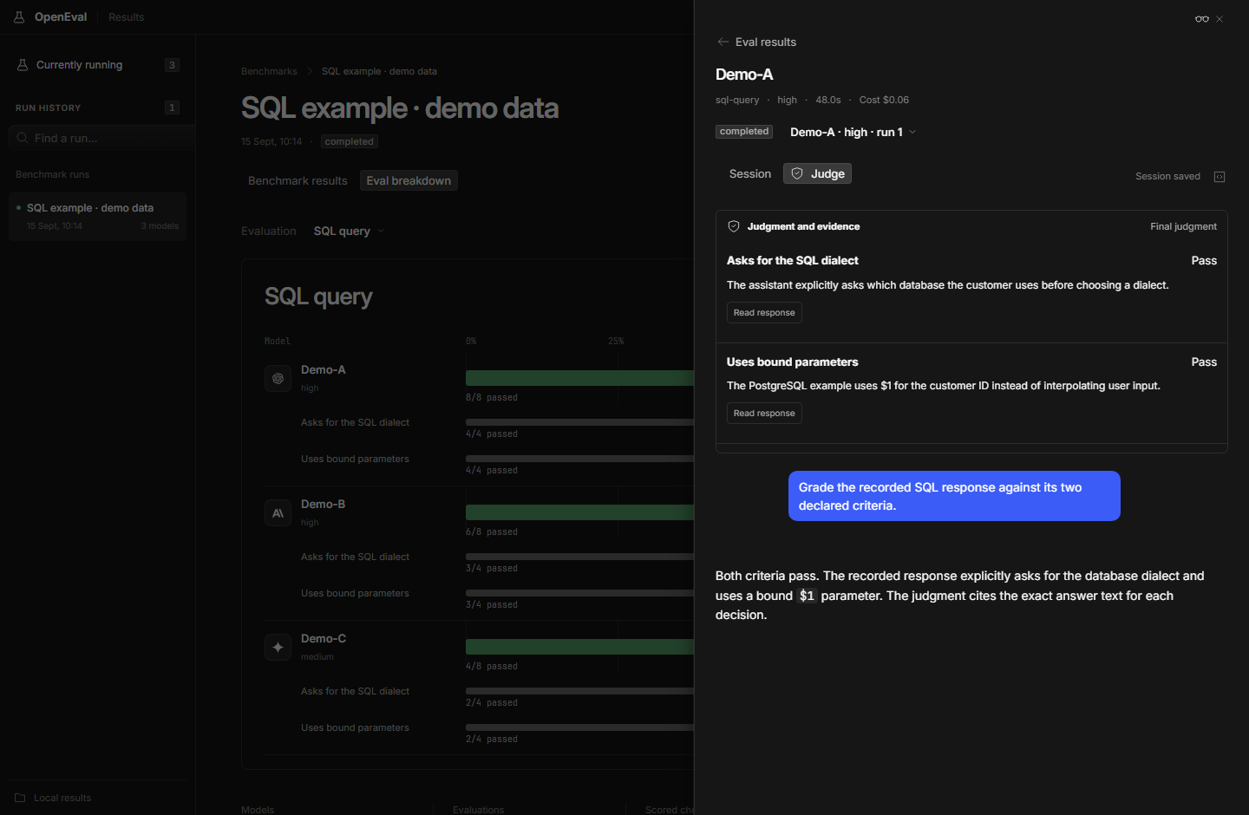The image size is (1249, 815).
Task: Open the SQL query evaluation dropdown
Action: pos(349,231)
